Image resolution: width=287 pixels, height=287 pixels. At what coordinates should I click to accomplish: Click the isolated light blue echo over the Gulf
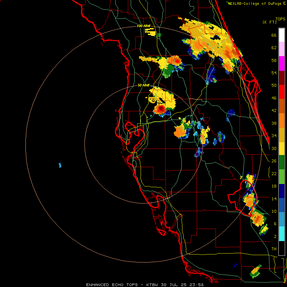click(60, 165)
